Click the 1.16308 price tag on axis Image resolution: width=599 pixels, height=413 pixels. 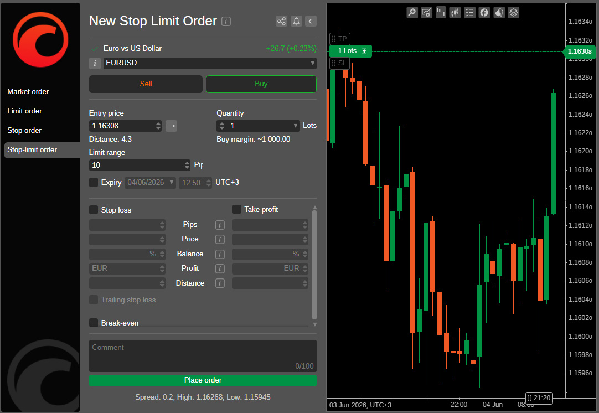pyautogui.click(x=580, y=51)
